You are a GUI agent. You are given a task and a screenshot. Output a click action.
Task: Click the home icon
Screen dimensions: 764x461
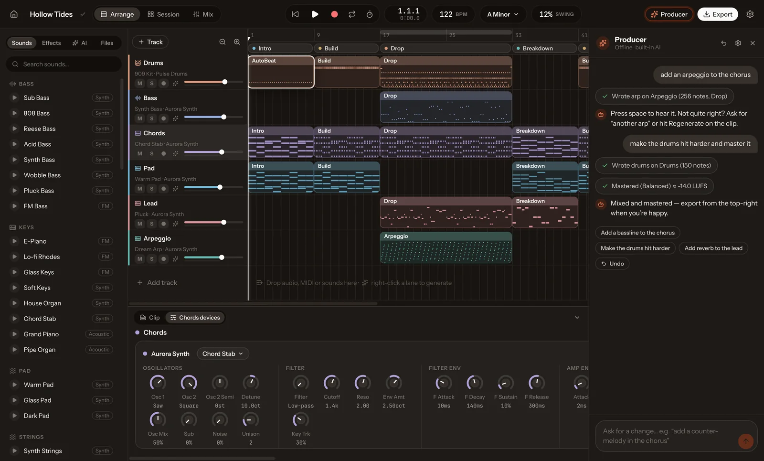coord(14,14)
